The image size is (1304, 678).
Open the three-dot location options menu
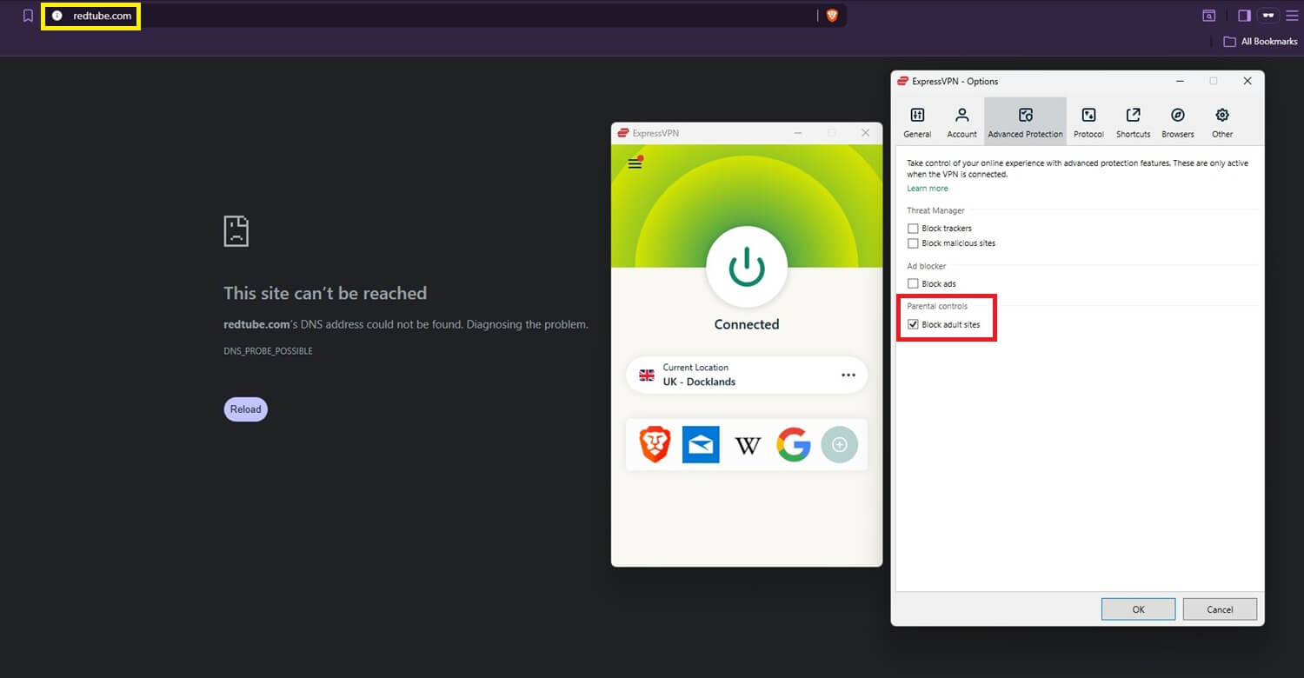click(848, 375)
